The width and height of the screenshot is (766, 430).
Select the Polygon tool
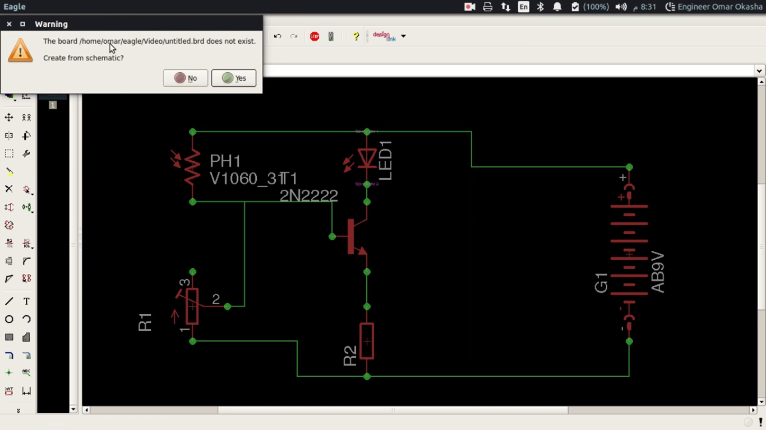click(x=26, y=337)
